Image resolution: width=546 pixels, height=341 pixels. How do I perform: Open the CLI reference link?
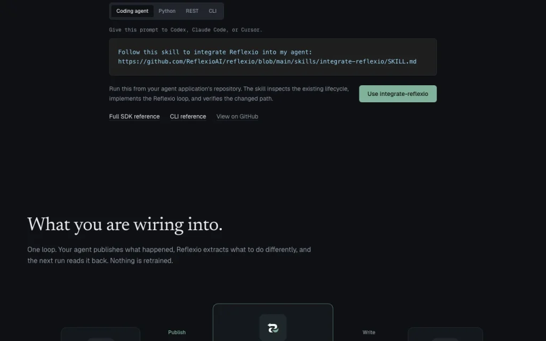click(x=188, y=117)
